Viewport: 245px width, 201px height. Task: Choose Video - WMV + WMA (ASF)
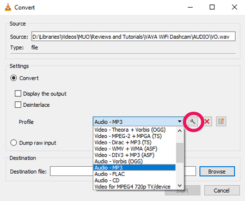(x=134, y=149)
